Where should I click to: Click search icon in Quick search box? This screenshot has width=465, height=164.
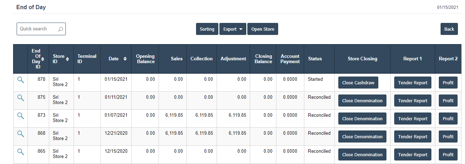pos(61,29)
